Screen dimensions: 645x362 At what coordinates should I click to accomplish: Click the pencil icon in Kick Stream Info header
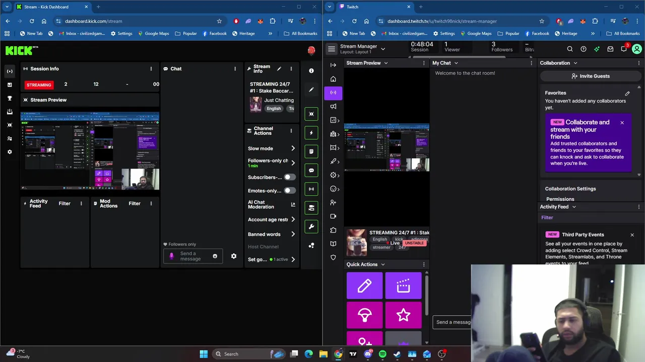pyautogui.click(x=279, y=69)
